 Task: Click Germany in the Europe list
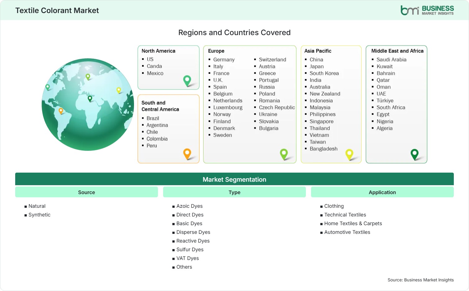pyautogui.click(x=224, y=60)
